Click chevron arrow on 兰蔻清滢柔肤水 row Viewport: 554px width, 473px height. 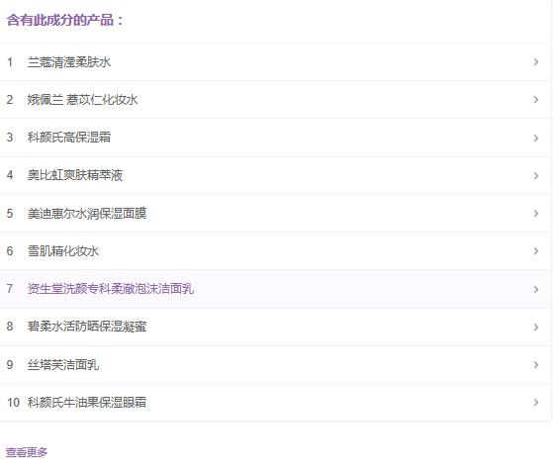[536, 62]
